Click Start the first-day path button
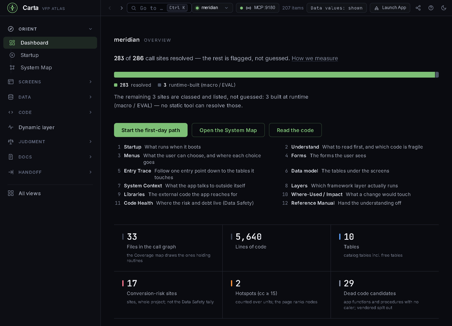This screenshot has height=326, width=452. [x=151, y=130]
